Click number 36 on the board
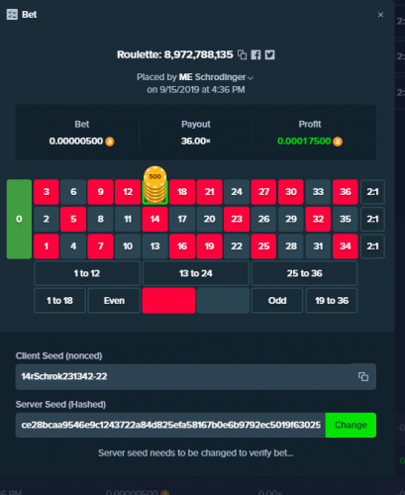The image size is (405, 495). click(x=346, y=192)
